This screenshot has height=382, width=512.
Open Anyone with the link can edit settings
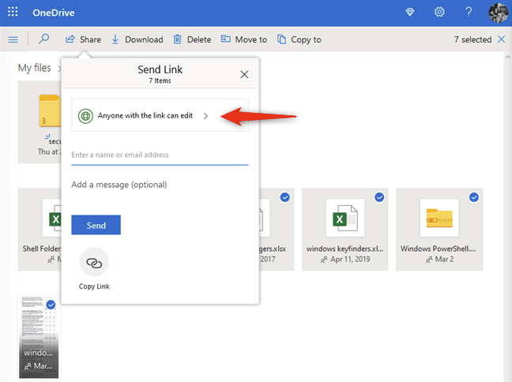(160, 115)
